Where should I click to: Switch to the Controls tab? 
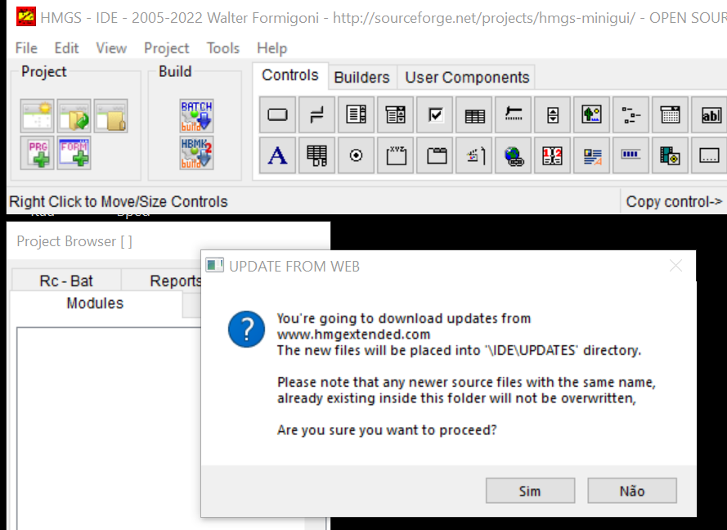point(290,75)
